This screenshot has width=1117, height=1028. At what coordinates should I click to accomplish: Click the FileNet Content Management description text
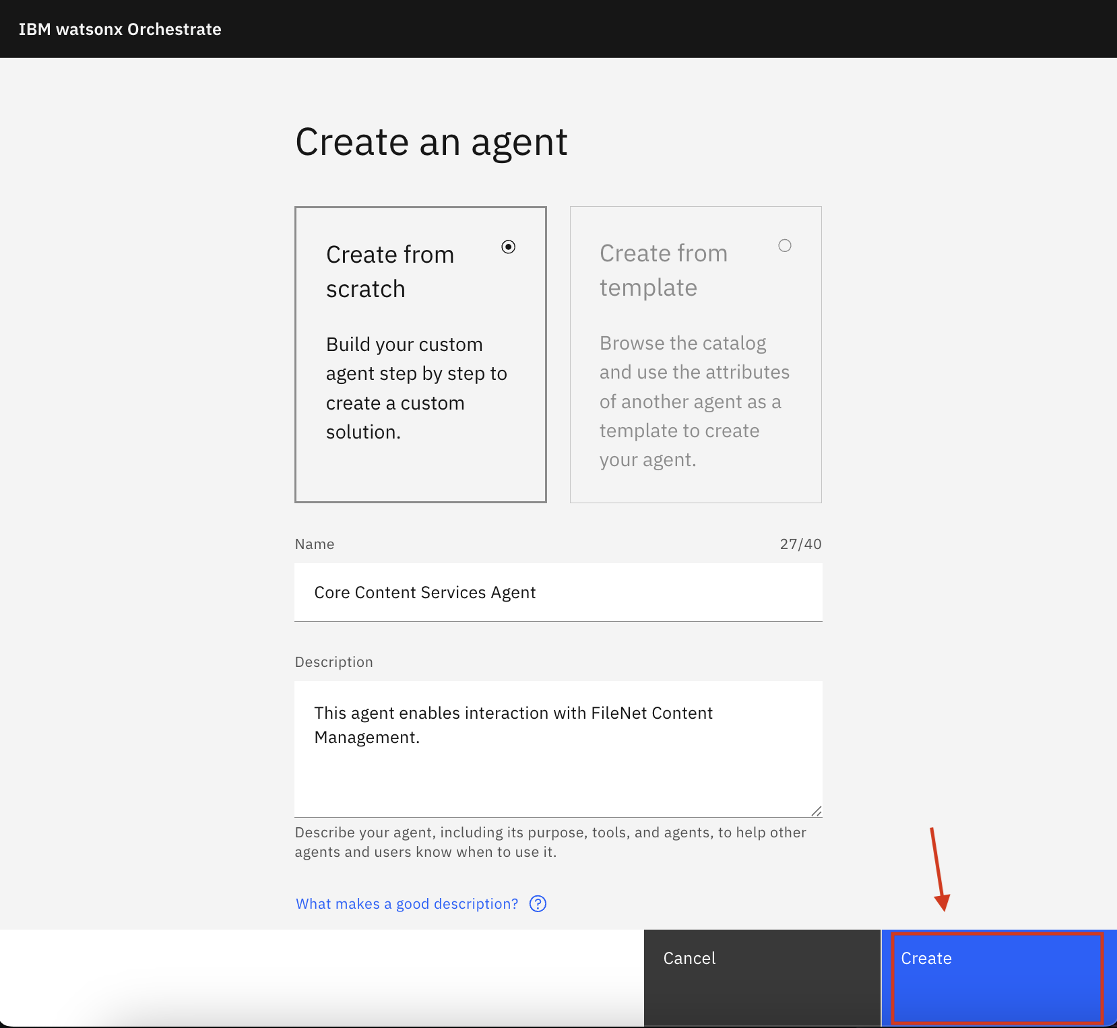pyautogui.click(x=513, y=724)
